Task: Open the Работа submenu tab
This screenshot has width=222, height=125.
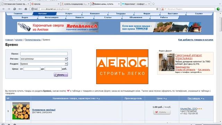Action: 164,17
